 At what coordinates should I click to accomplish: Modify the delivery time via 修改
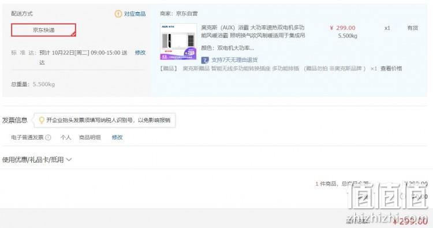pyautogui.click(x=140, y=53)
